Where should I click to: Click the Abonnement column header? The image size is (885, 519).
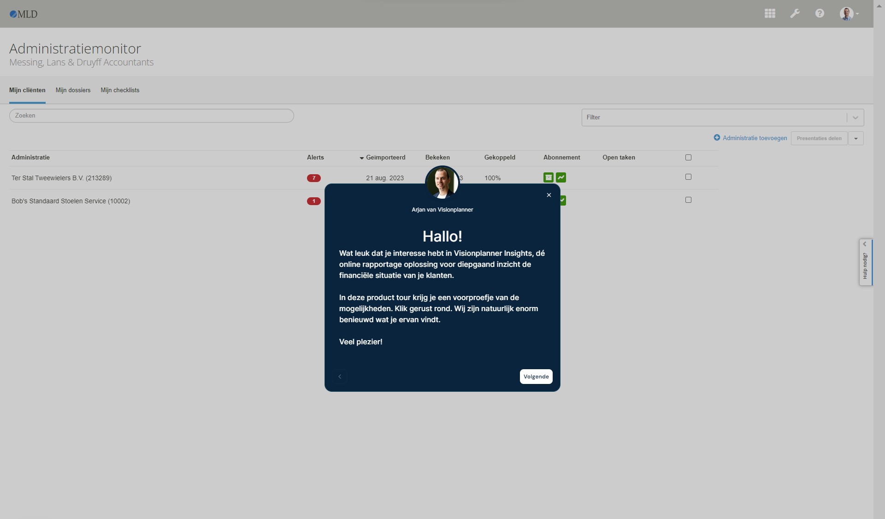pos(561,158)
